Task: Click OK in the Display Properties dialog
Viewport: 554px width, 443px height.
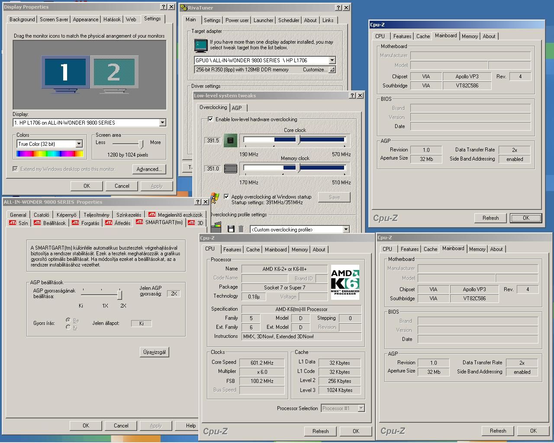Action: (87, 186)
